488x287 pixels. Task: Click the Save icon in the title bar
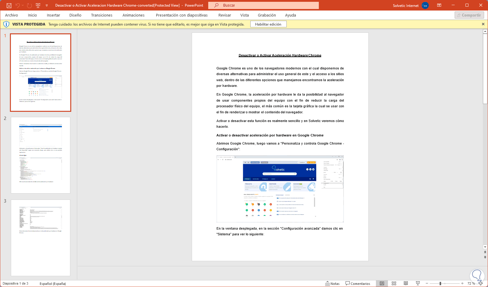pyautogui.click(x=9, y=5)
